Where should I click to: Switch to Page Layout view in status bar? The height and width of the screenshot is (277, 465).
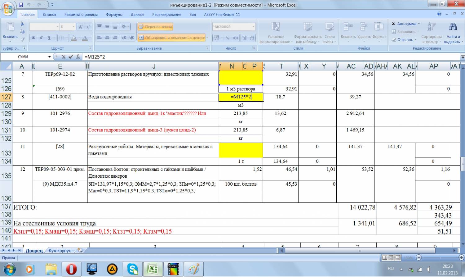[391, 258]
